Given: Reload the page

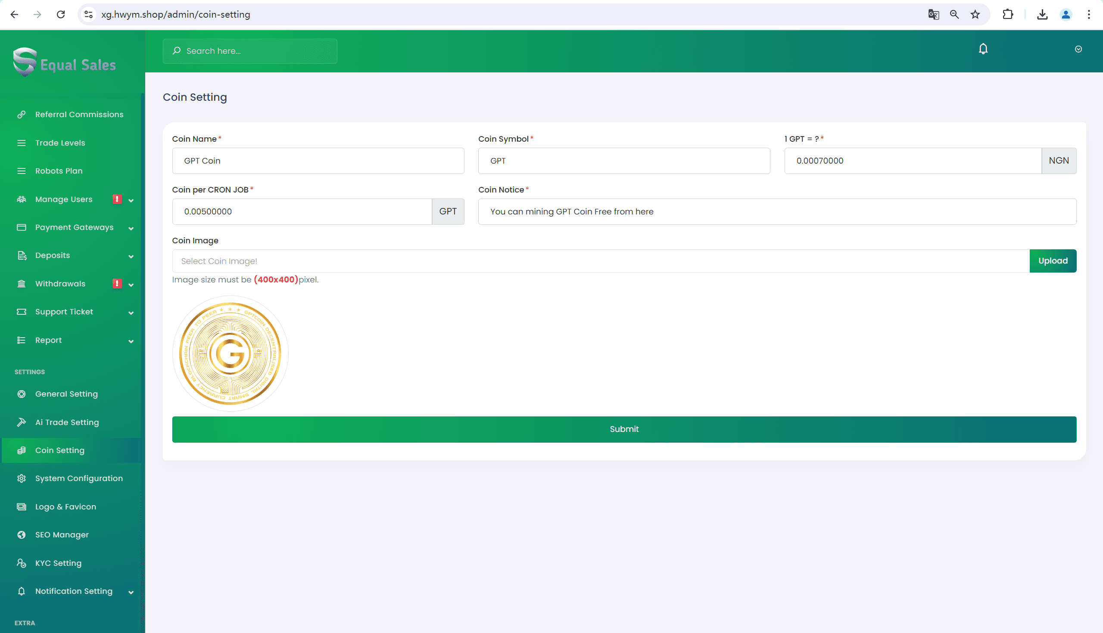Looking at the screenshot, I should 61,14.
